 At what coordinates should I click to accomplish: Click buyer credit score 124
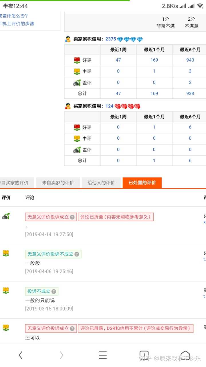(109, 106)
